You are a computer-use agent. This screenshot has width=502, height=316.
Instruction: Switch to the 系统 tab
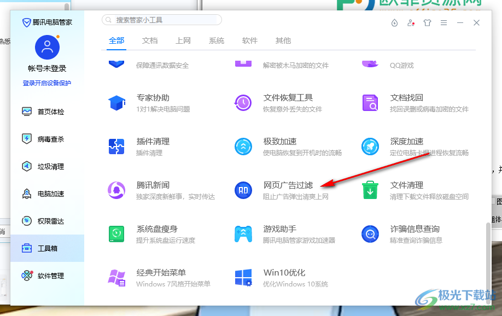pos(217,40)
